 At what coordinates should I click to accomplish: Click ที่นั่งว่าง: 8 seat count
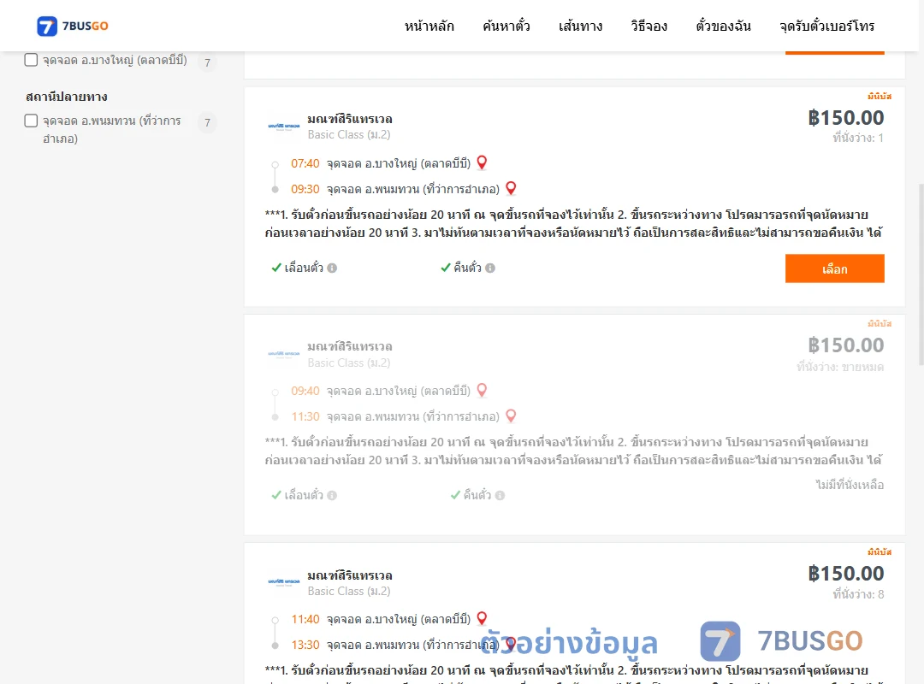coord(858,594)
